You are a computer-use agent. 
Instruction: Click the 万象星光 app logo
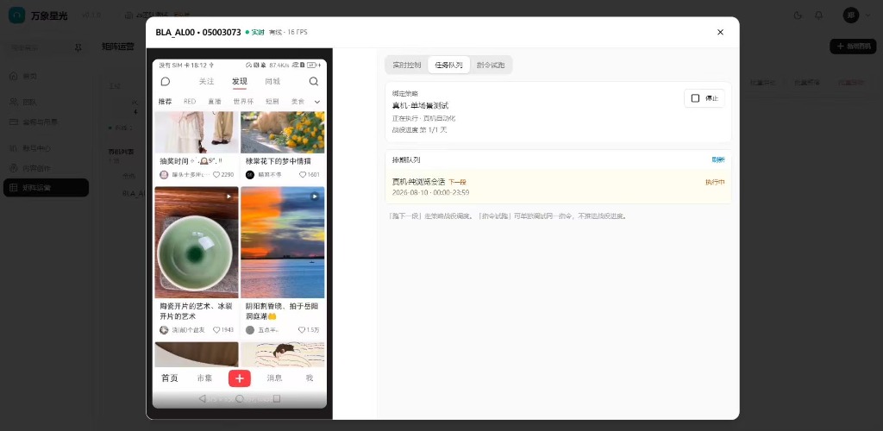tap(17, 16)
